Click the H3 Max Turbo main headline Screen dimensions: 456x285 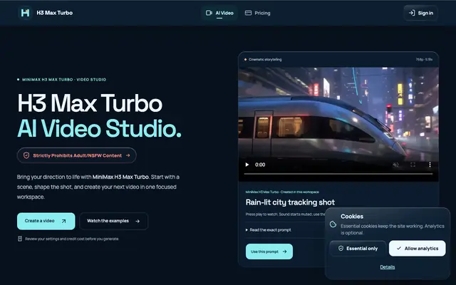tap(90, 103)
